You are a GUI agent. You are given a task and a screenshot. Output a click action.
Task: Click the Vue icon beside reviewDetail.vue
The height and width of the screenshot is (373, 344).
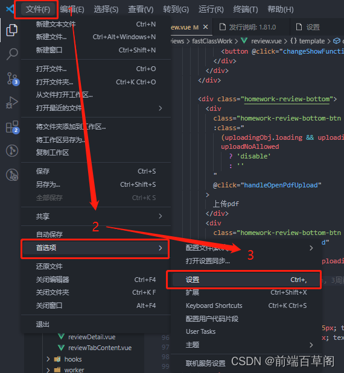[x=61, y=337]
